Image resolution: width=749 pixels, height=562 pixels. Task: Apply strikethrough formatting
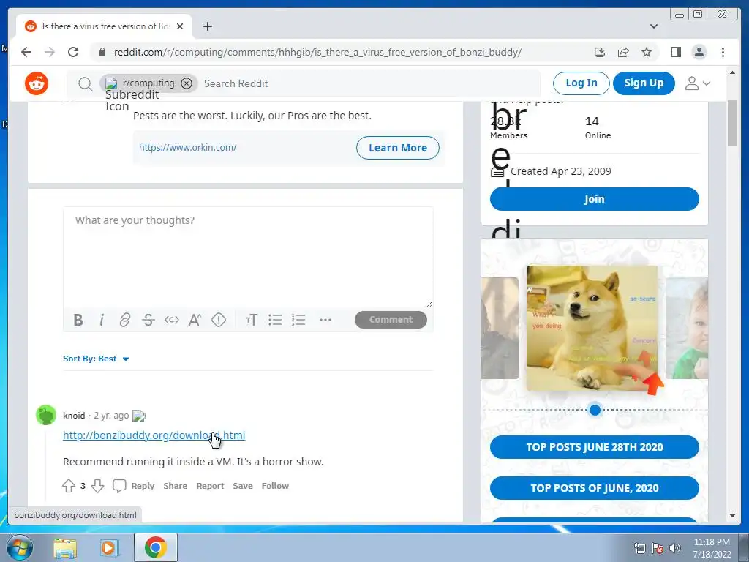148,320
